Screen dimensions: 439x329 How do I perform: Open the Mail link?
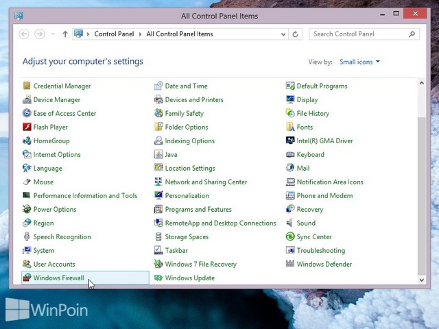click(x=303, y=168)
